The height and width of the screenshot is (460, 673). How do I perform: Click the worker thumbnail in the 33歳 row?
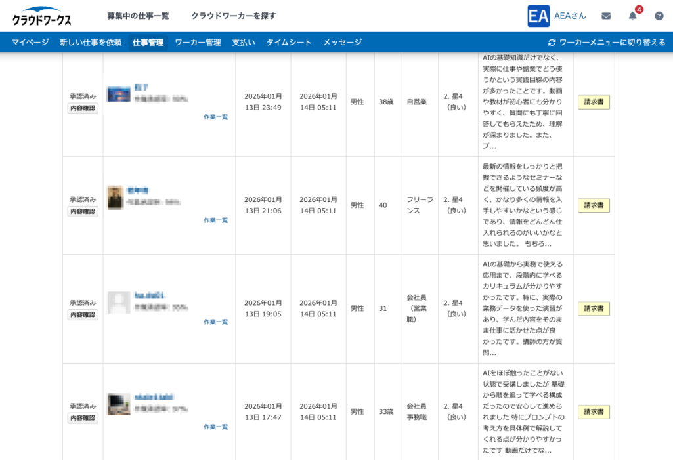(119, 404)
